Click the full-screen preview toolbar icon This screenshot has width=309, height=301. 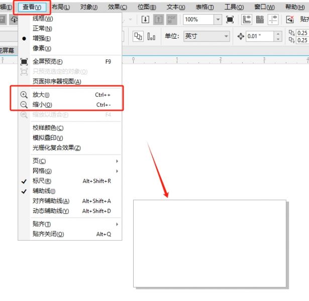pyautogui.click(x=230, y=20)
